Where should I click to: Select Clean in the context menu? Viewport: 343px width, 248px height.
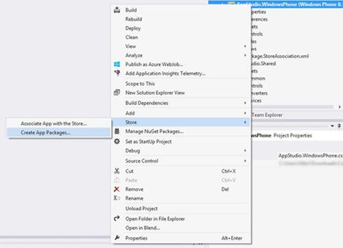pos(132,37)
